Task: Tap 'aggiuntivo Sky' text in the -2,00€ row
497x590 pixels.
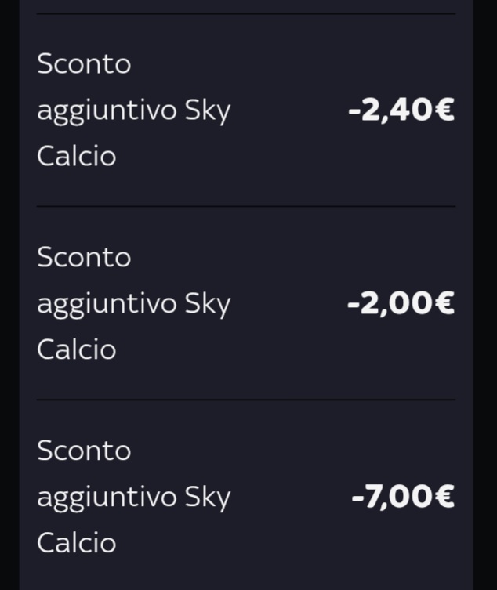Action: coord(134,304)
